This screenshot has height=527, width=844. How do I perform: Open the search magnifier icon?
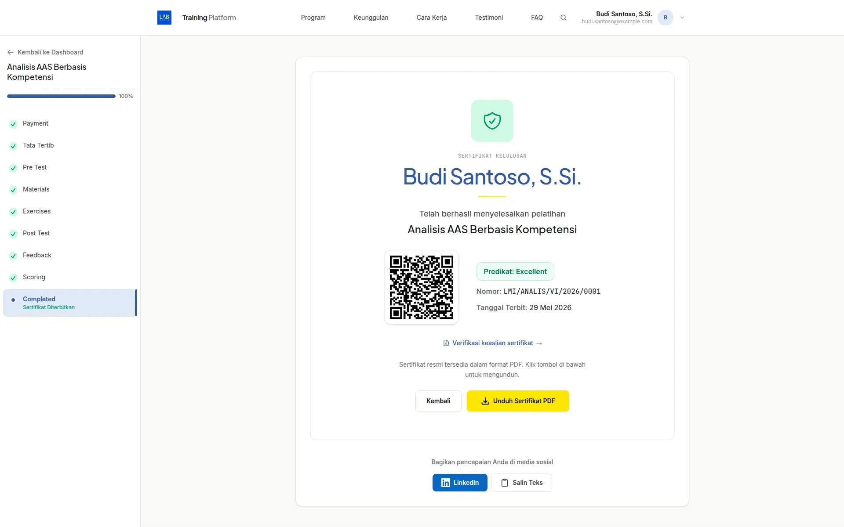(x=564, y=18)
